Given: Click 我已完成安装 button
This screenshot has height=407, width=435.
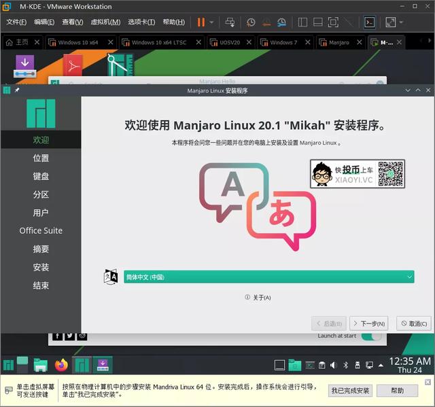Looking at the screenshot, I should [x=350, y=391].
